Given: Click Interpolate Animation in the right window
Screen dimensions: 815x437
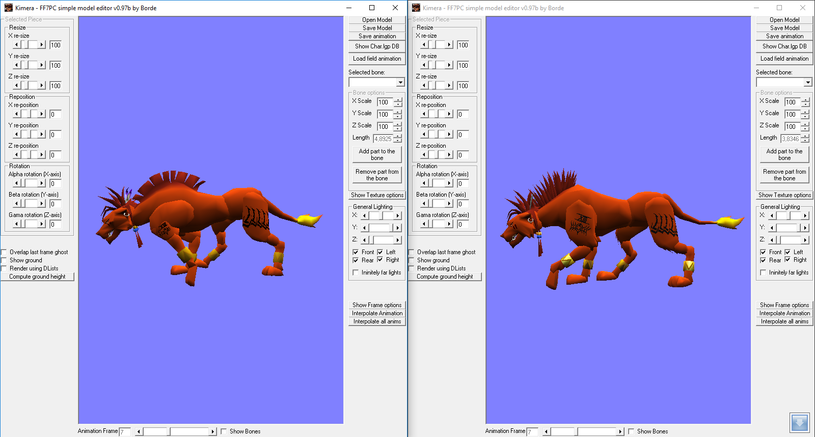Looking at the screenshot, I should click(784, 313).
